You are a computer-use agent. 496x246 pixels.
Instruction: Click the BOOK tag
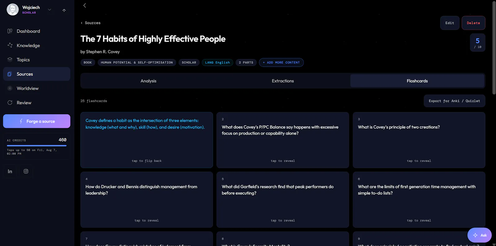pos(88,62)
